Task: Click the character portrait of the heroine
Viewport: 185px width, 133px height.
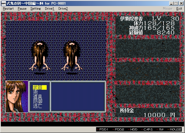Action: coord(17,97)
